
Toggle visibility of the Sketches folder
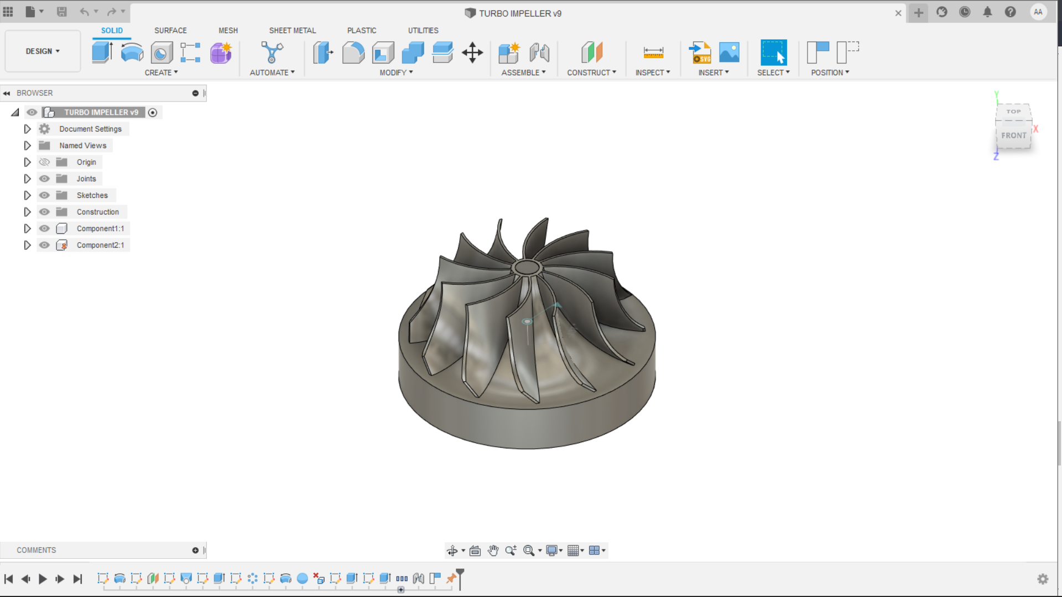pyautogui.click(x=44, y=195)
